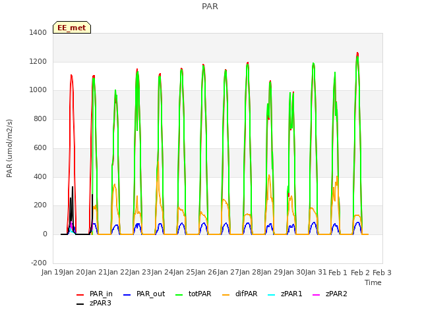Click the orange difPAR legend swatch
422x316 pixels.
[226, 295]
